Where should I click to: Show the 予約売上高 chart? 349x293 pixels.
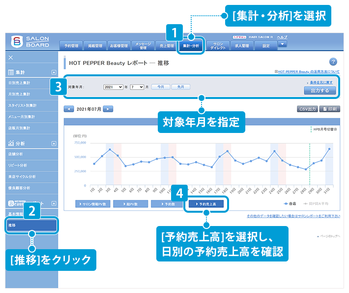point(207,203)
